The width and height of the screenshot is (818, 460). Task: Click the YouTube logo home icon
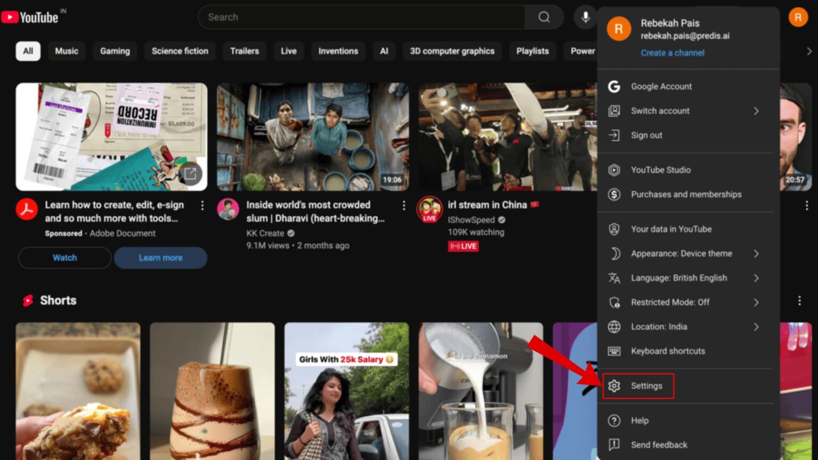[30, 18]
